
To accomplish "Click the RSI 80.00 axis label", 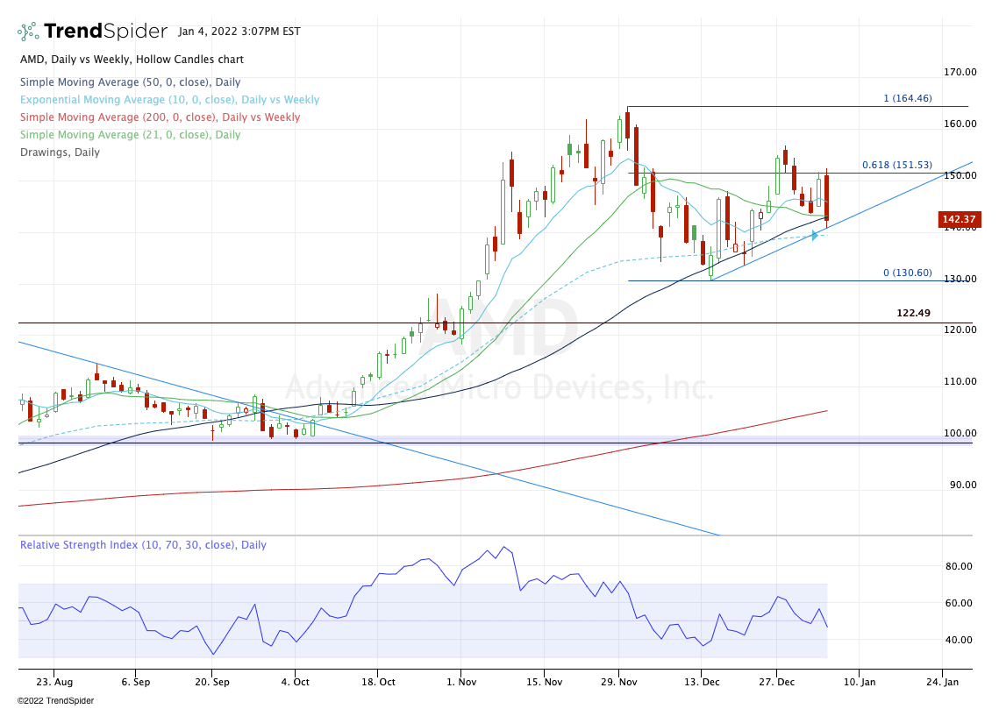I will tap(959, 566).
